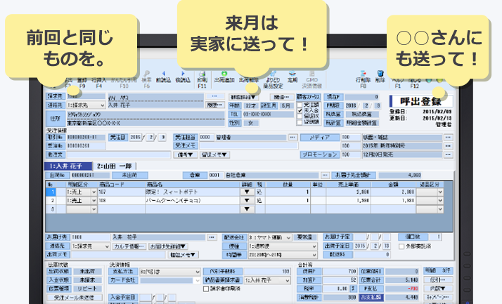Check the 外部委託済 checkbox
The width and height of the screenshot is (502, 304).
(x=401, y=246)
